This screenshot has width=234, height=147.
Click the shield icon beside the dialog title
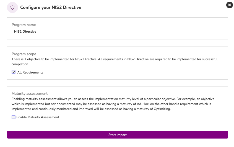point(12,7)
